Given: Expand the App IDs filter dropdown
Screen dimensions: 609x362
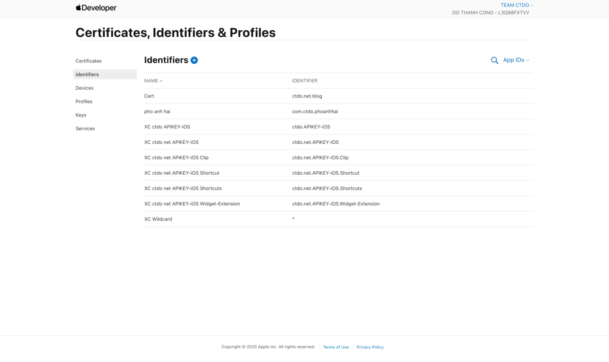Looking at the screenshot, I should point(516,60).
